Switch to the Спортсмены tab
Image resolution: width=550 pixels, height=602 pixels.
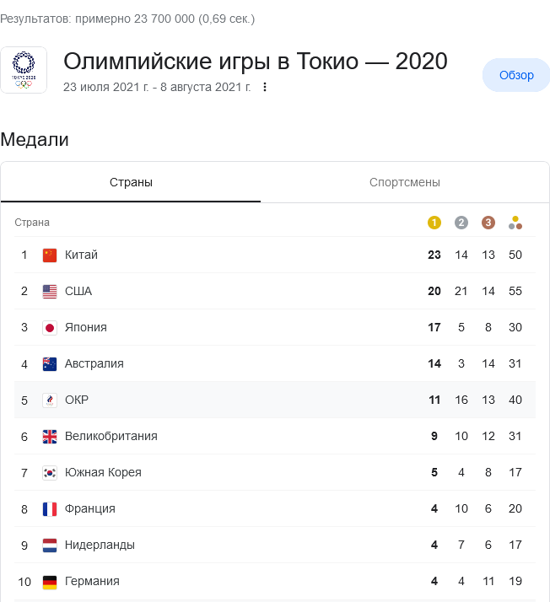click(405, 182)
